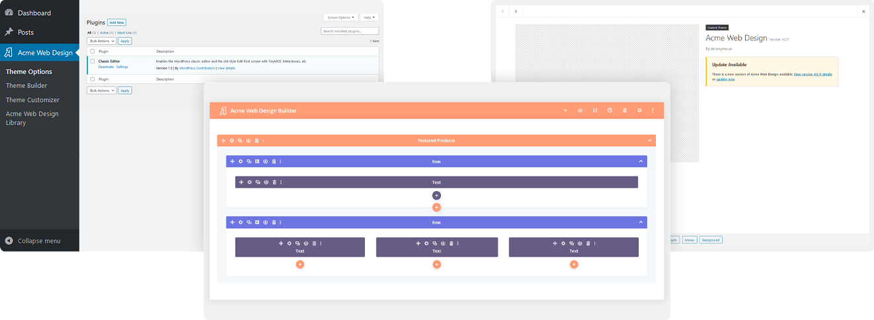Open Theme Builder submenu item
Image resolution: width=874 pixels, height=320 pixels.
coord(26,85)
